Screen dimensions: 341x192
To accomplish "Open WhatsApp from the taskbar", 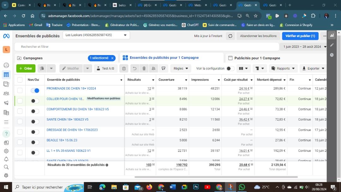I will point(242,187).
